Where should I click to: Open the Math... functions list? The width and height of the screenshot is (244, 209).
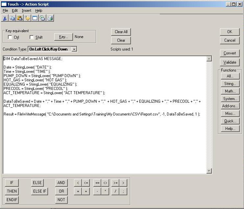(230, 91)
